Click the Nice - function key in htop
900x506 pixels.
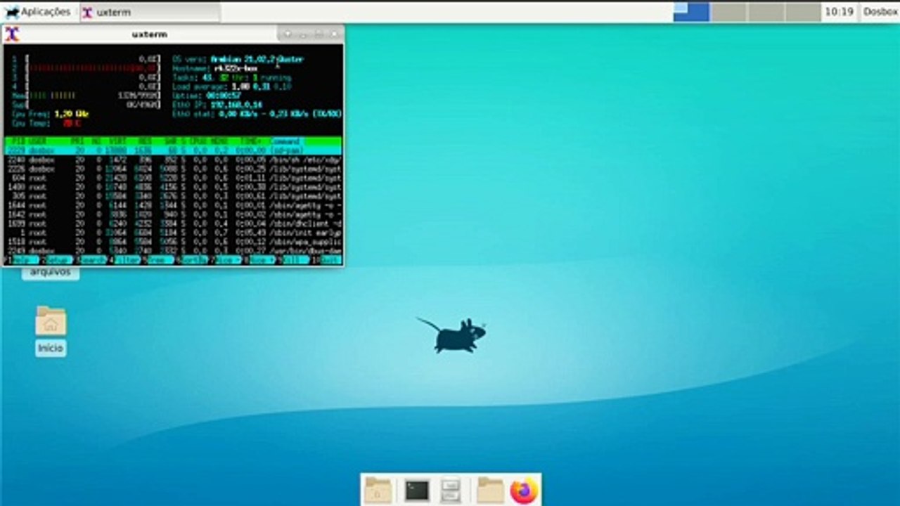[x=227, y=260]
